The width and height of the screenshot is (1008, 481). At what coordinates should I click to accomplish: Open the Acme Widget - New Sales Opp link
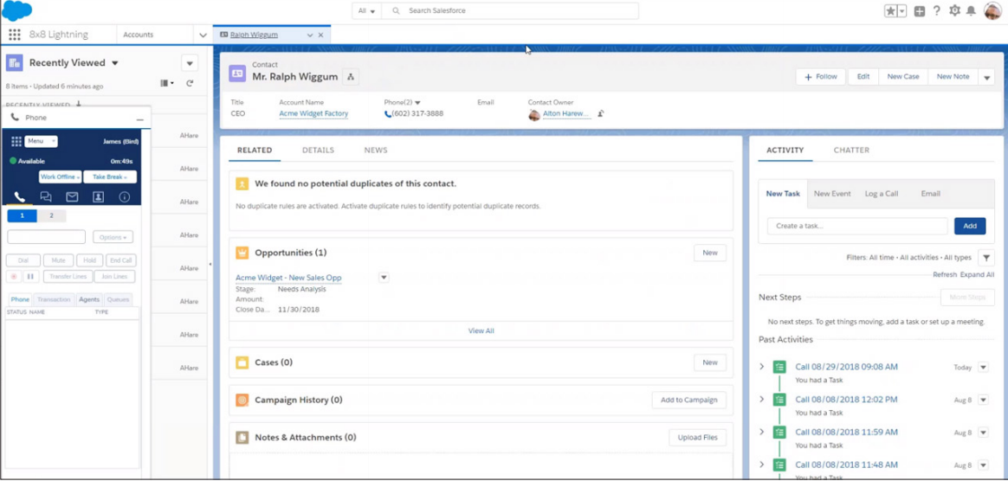pyautogui.click(x=288, y=278)
